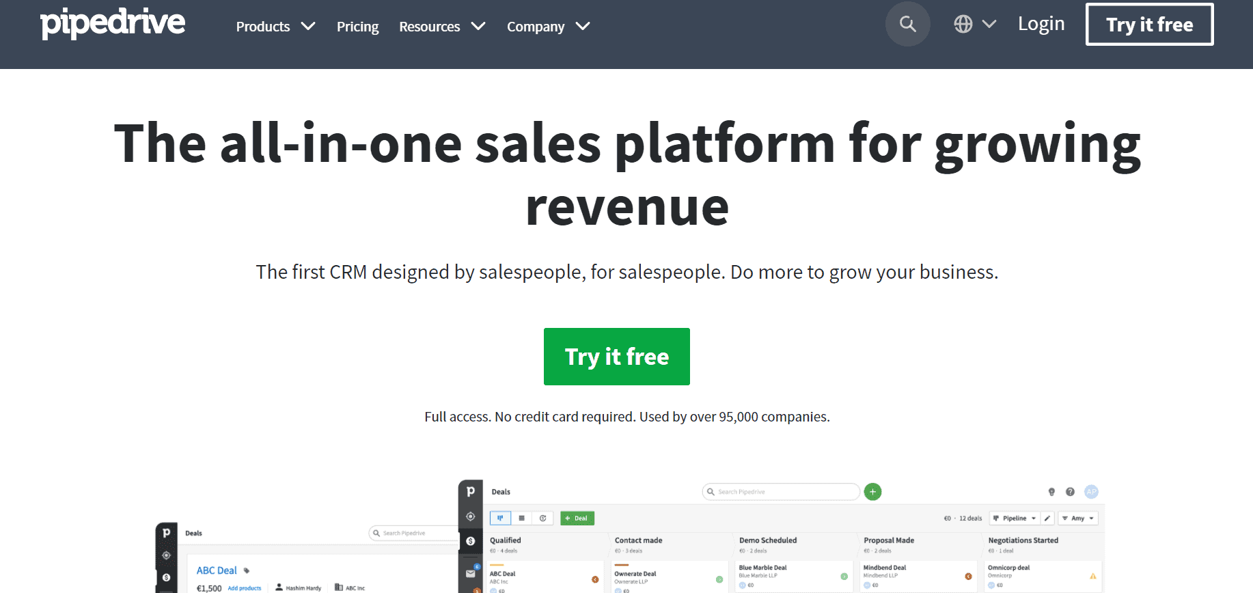Click the building icon beside ABC Inc
Screen dimensions: 1253x593
click(338, 587)
